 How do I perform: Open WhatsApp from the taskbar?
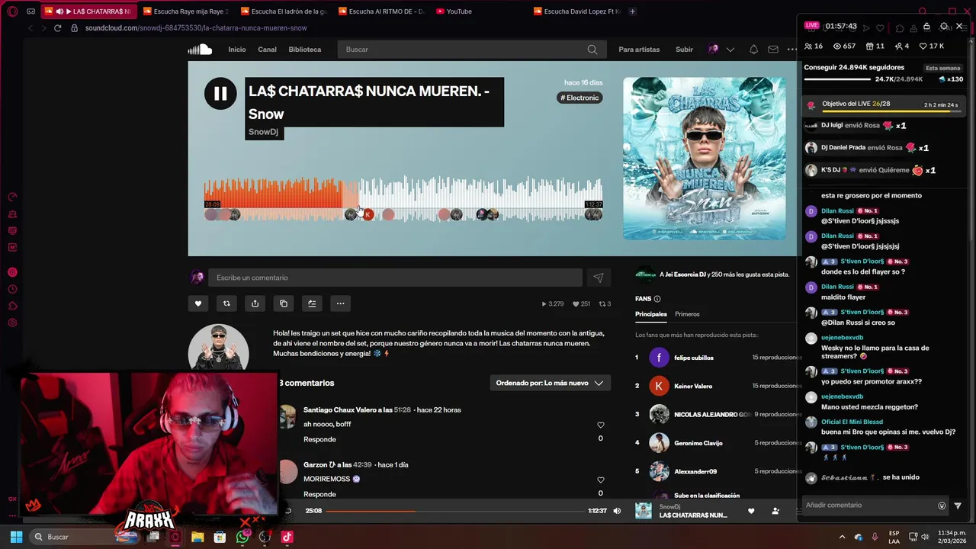(242, 537)
